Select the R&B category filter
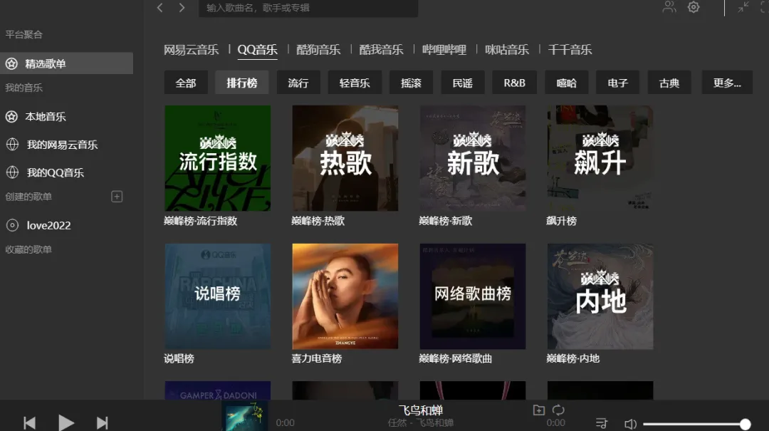The height and width of the screenshot is (431, 769). tap(515, 83)
